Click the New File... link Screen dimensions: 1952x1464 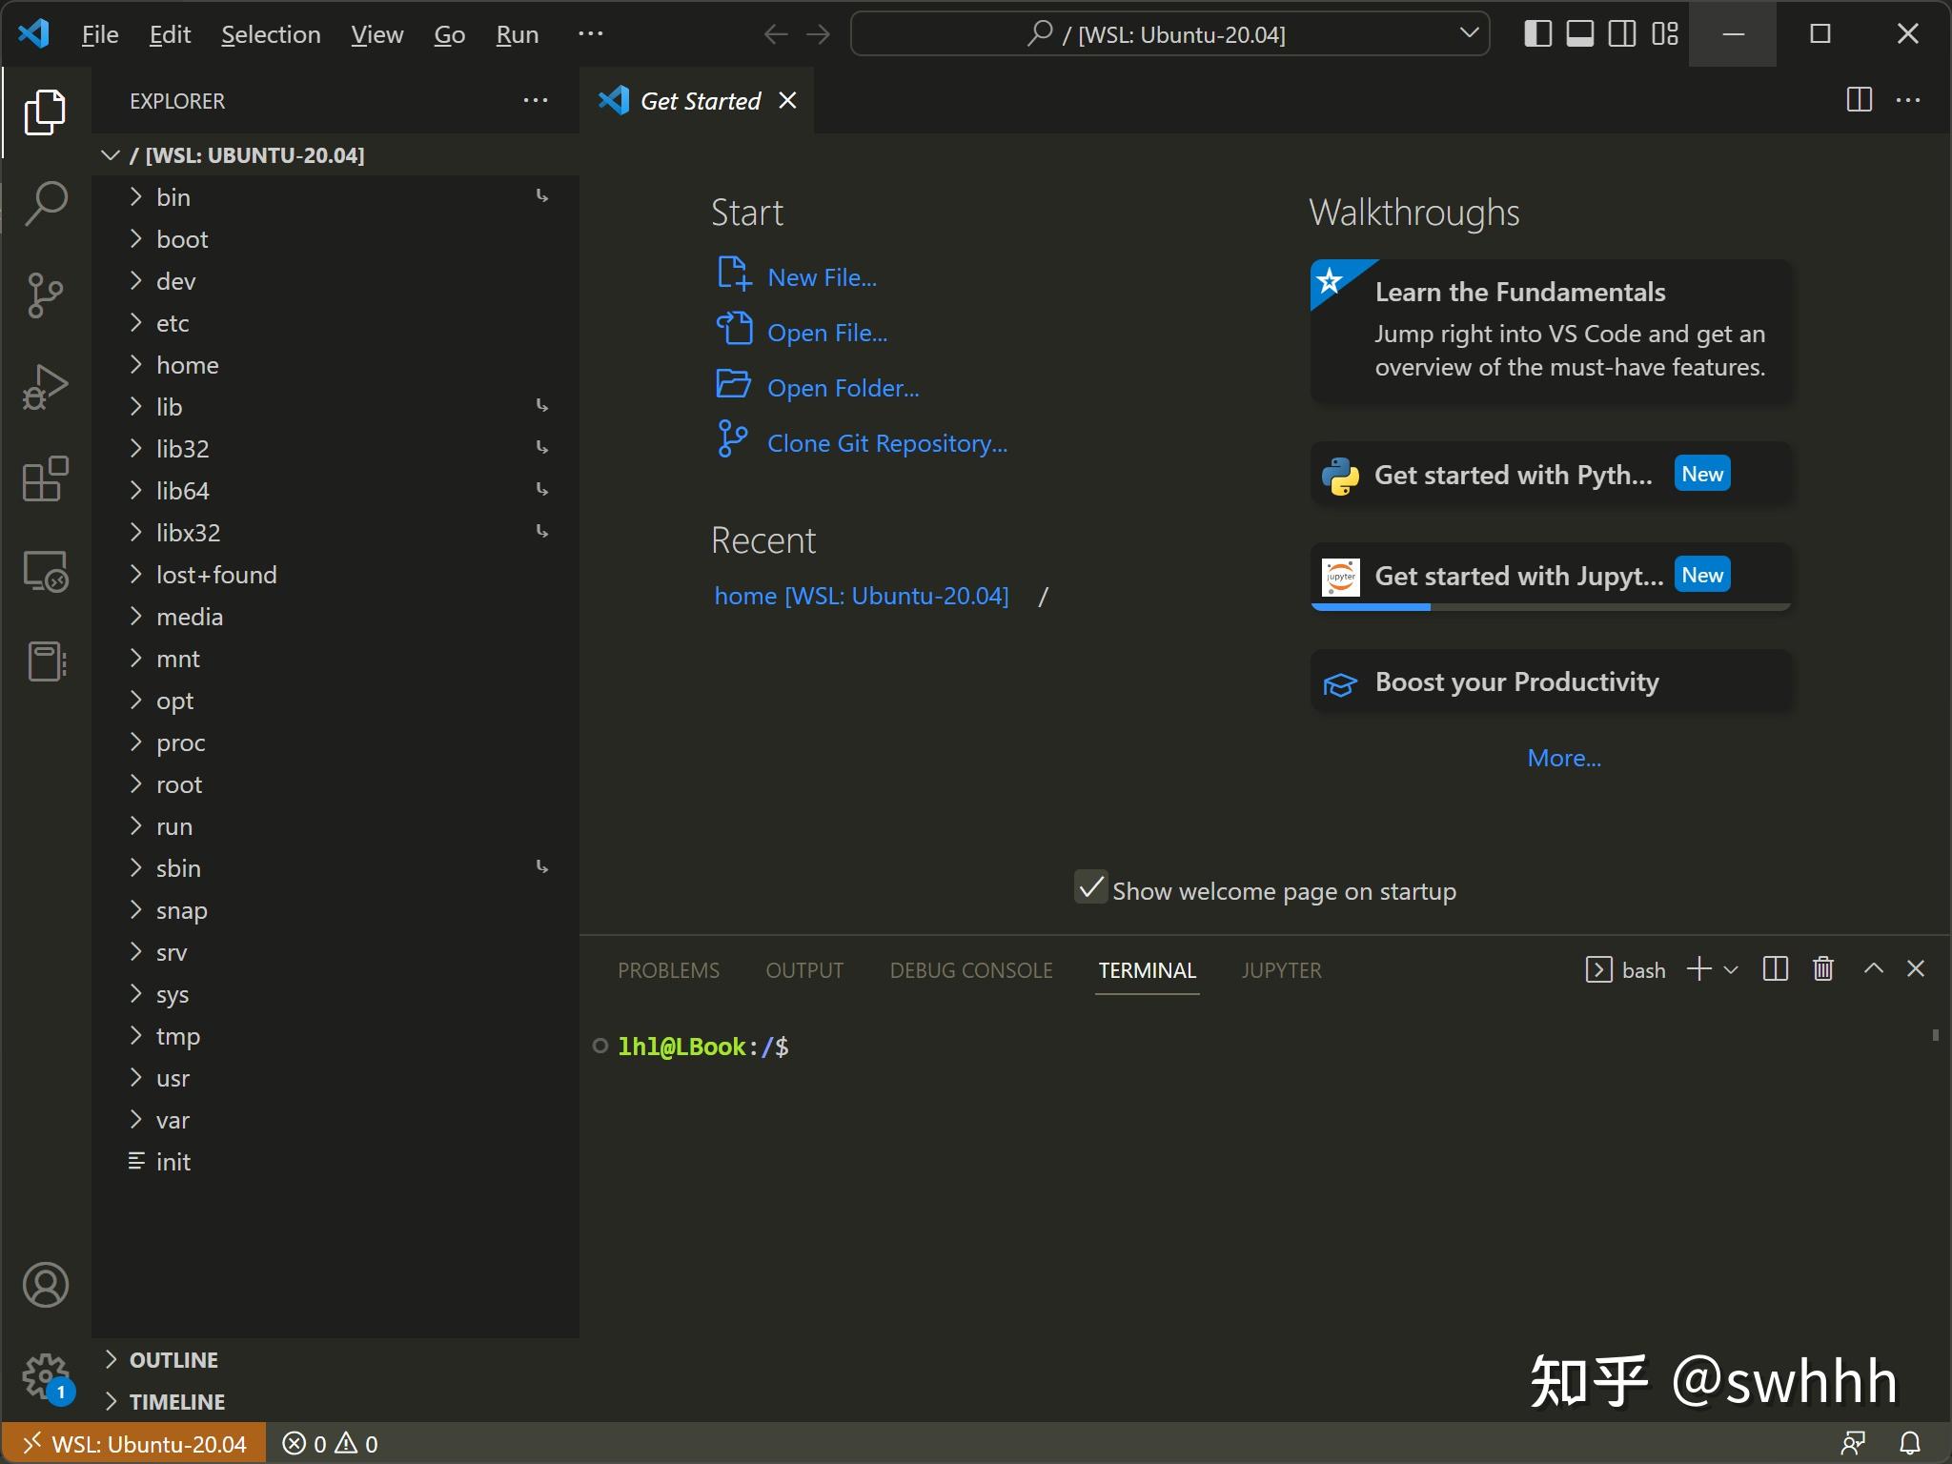pyautogui.click(x=822, y=277)
